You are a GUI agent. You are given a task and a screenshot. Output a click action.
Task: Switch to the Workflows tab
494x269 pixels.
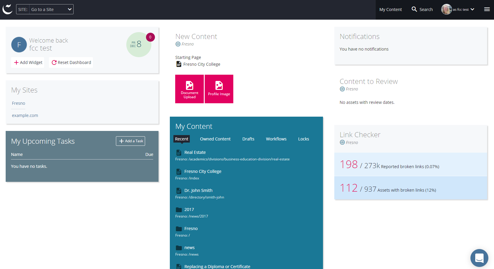[x=276, y=139]
